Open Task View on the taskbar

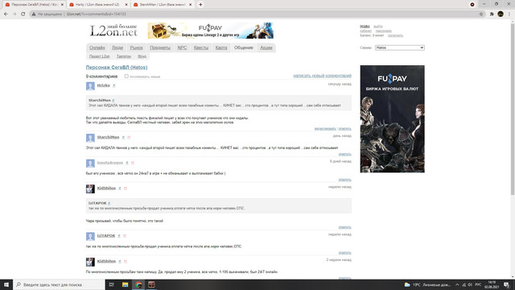tap(111, 284)
